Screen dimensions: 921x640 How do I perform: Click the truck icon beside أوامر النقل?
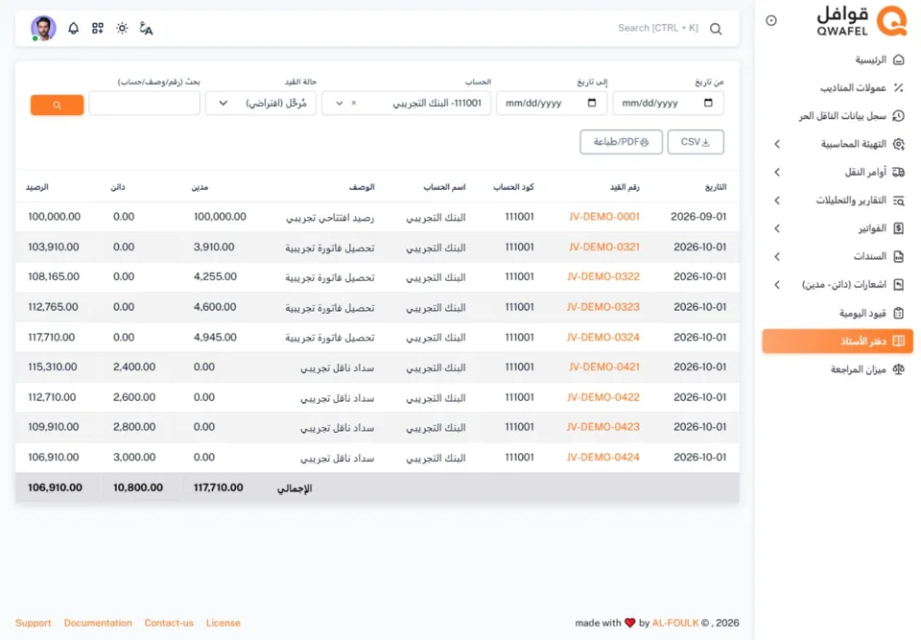tap(899, 172)
